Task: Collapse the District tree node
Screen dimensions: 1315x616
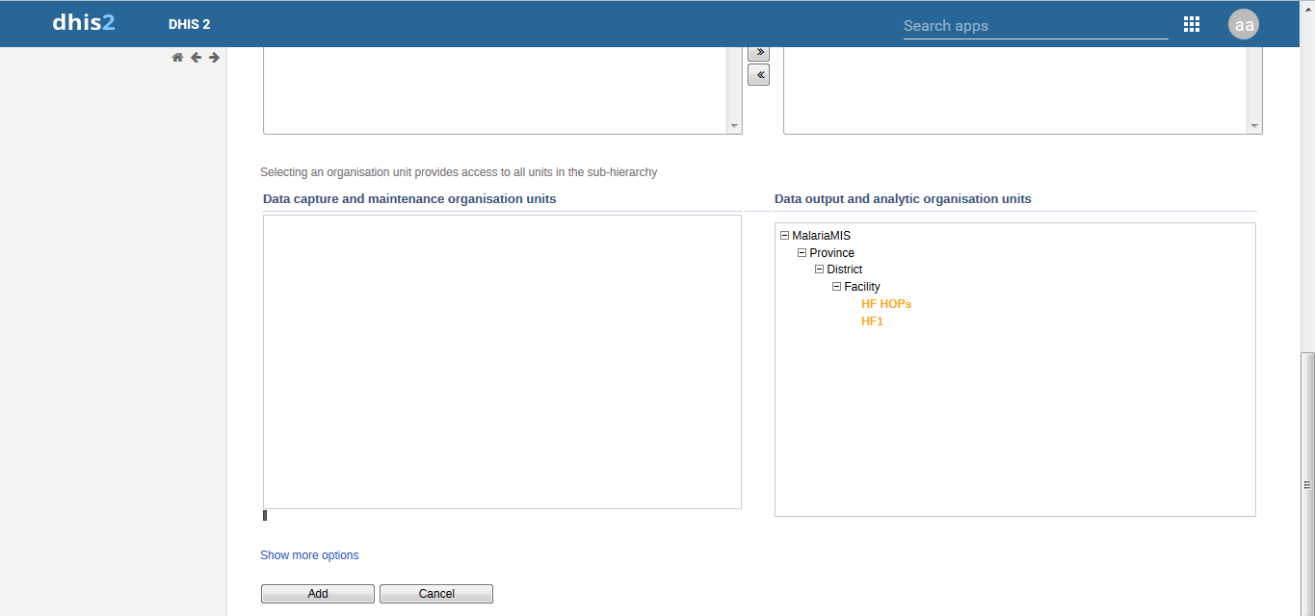Action: pyautogui.click(x=819, y=269)
